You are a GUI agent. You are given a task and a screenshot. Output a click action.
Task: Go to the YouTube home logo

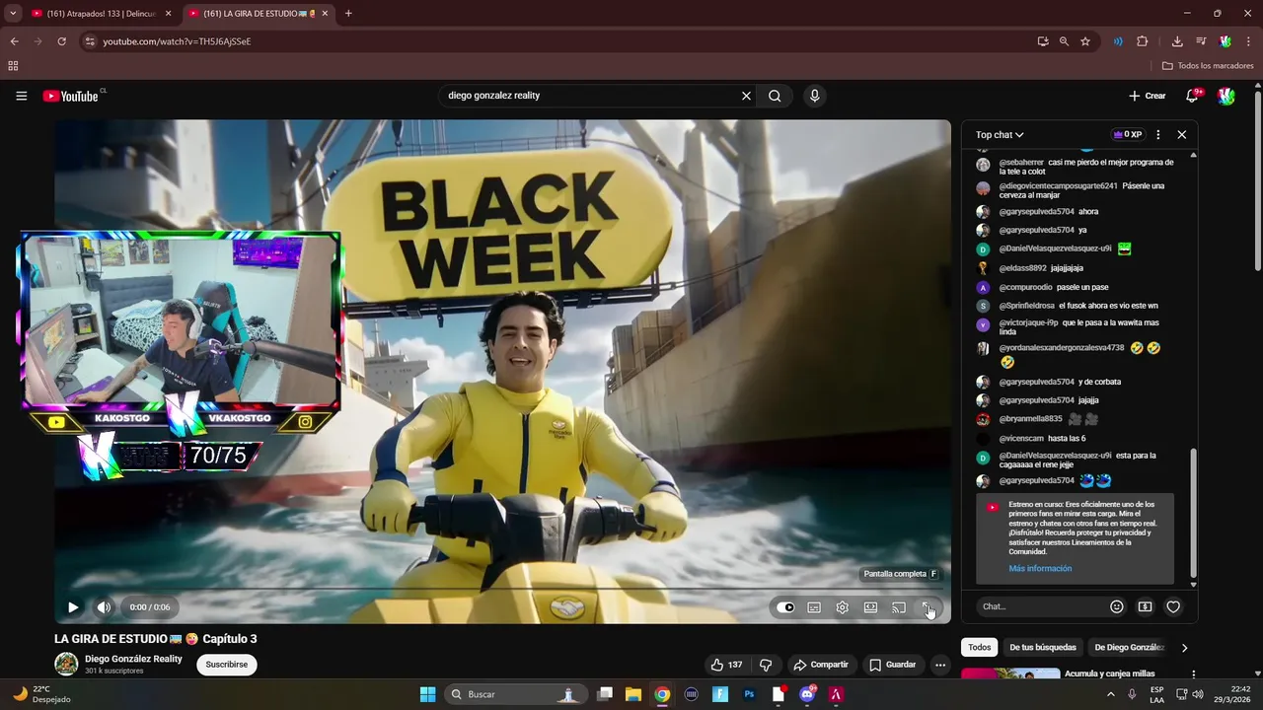(x=70, y=96)
